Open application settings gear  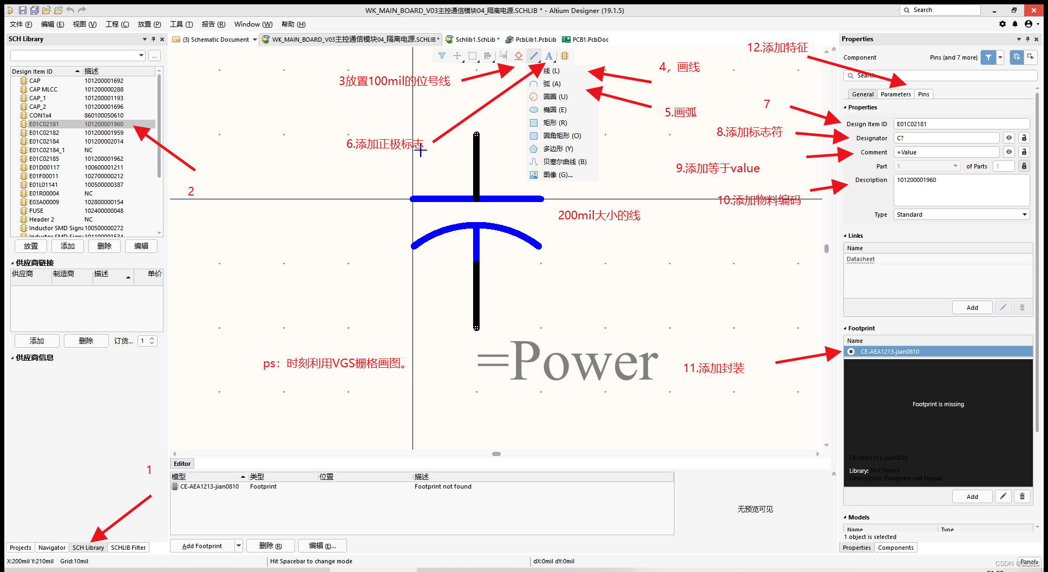(1003, 24)
